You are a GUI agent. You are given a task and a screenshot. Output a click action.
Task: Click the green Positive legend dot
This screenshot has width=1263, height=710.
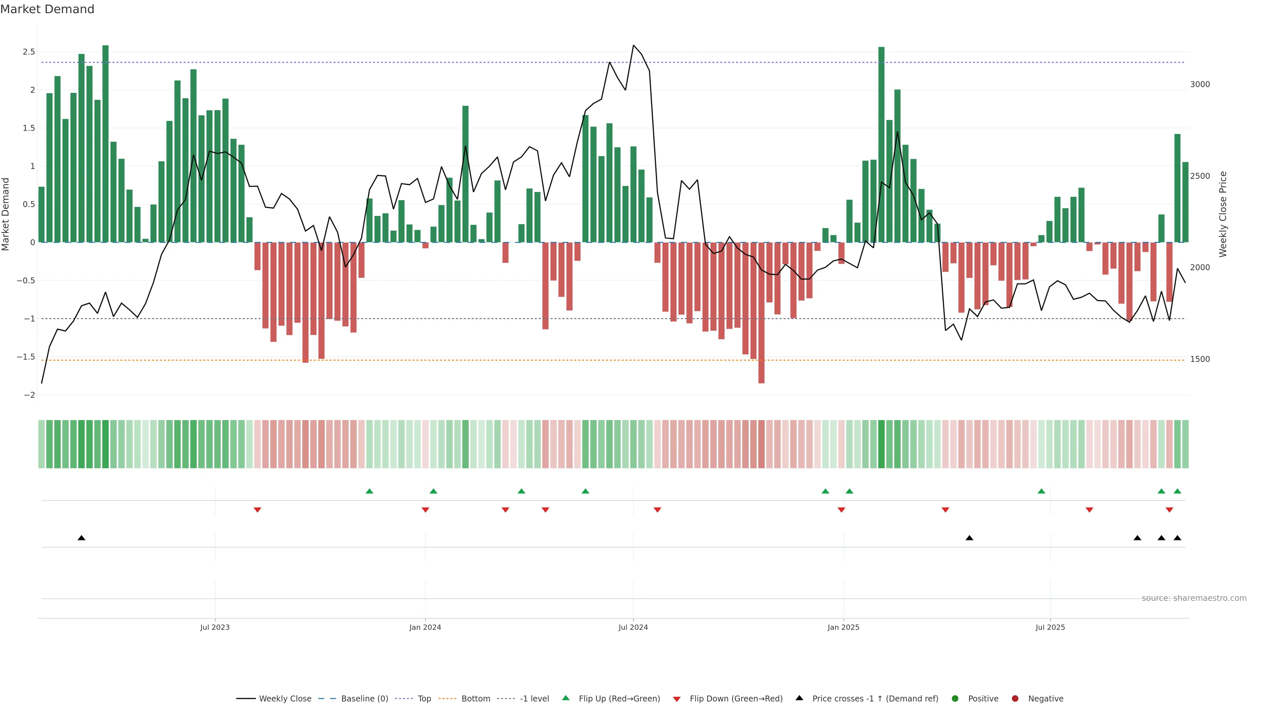(x=954, y=699)
